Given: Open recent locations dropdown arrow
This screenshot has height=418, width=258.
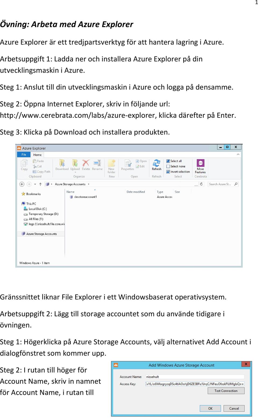Looking at the screenshot, I should point(35,184).
